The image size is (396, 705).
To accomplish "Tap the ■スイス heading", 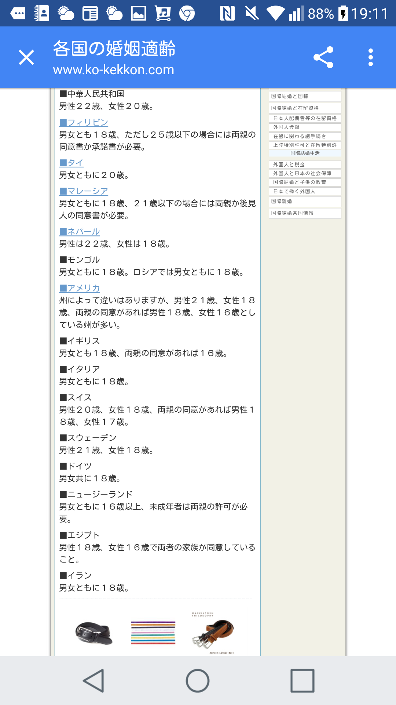I will click(76, 397).
